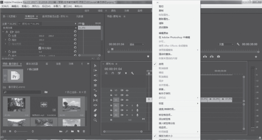Open Program Monitor settings wrench
This screenshot has width=262, height=140.
tap(238, 44)
